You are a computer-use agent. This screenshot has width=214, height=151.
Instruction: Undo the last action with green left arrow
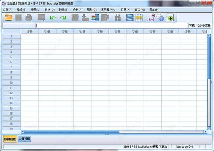(x=53, y=18)
